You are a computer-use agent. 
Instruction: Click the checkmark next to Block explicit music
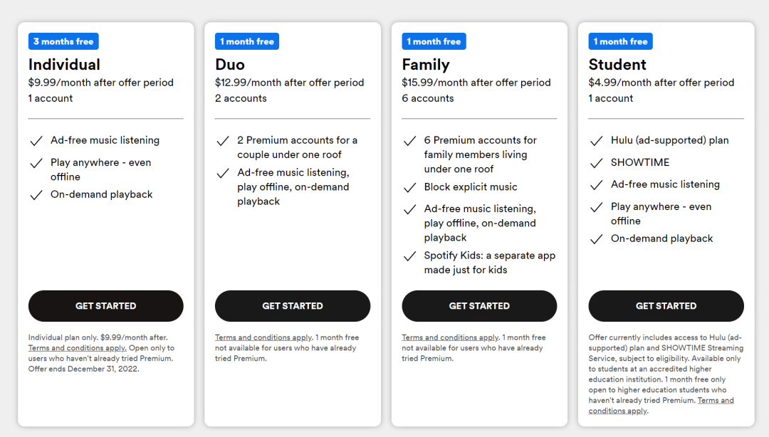point(409,188)
